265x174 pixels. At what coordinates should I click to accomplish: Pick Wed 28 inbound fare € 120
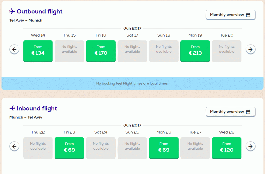227,148
